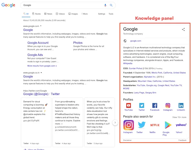Expand dropdown arrow next to www.google.co.in
Screen dimensions: 192x150
click(41, 73)
